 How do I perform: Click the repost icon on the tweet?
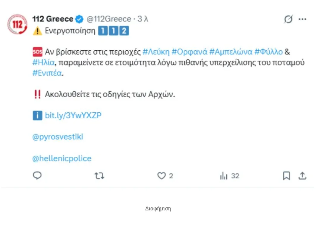[99, 176]
